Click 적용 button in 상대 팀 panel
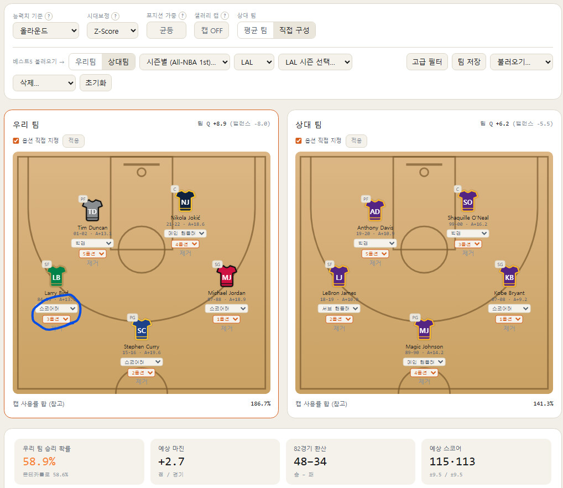The width and height of the screenshot is (563, 488). (x=356, y=141)
